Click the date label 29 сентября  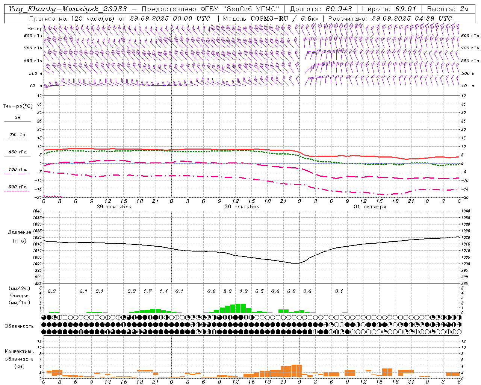[114, 207]
